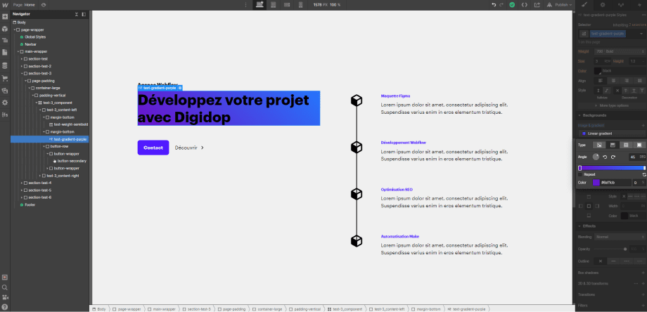
Task: Open the Assets panel
Action: (x=5, y=90)
